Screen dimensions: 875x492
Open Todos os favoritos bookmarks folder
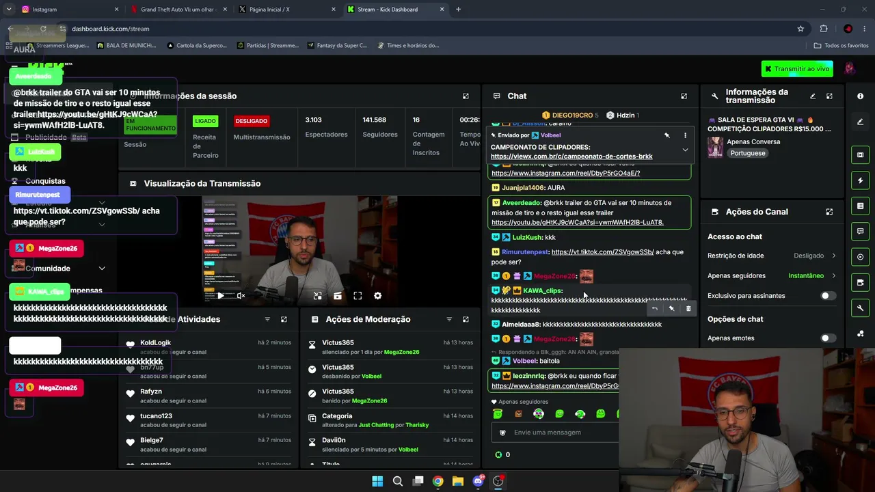tap(841, 46)
